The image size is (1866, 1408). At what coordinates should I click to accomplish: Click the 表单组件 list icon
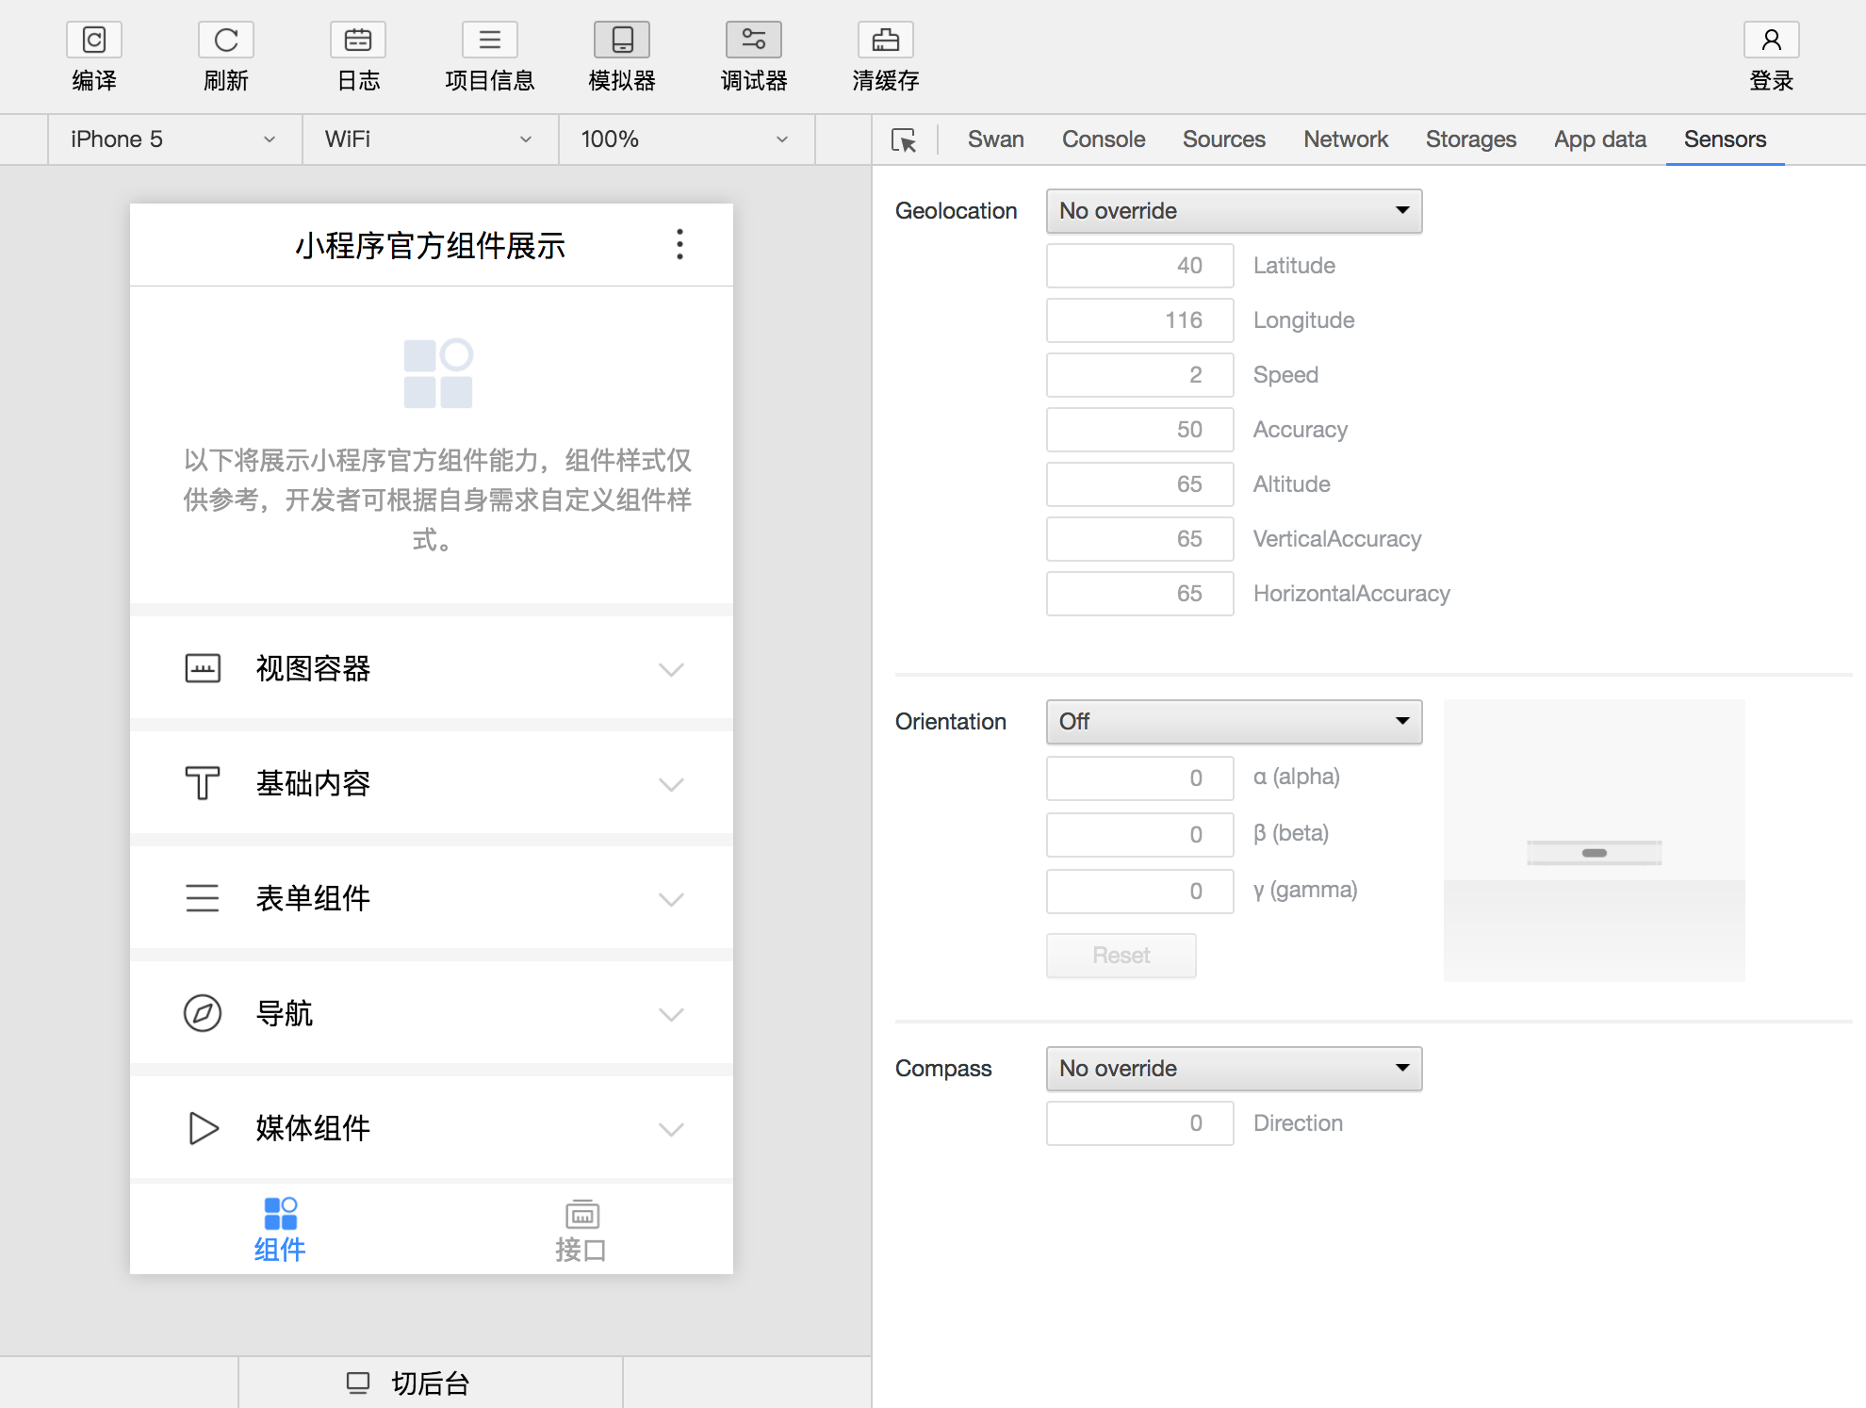(203, 898)
